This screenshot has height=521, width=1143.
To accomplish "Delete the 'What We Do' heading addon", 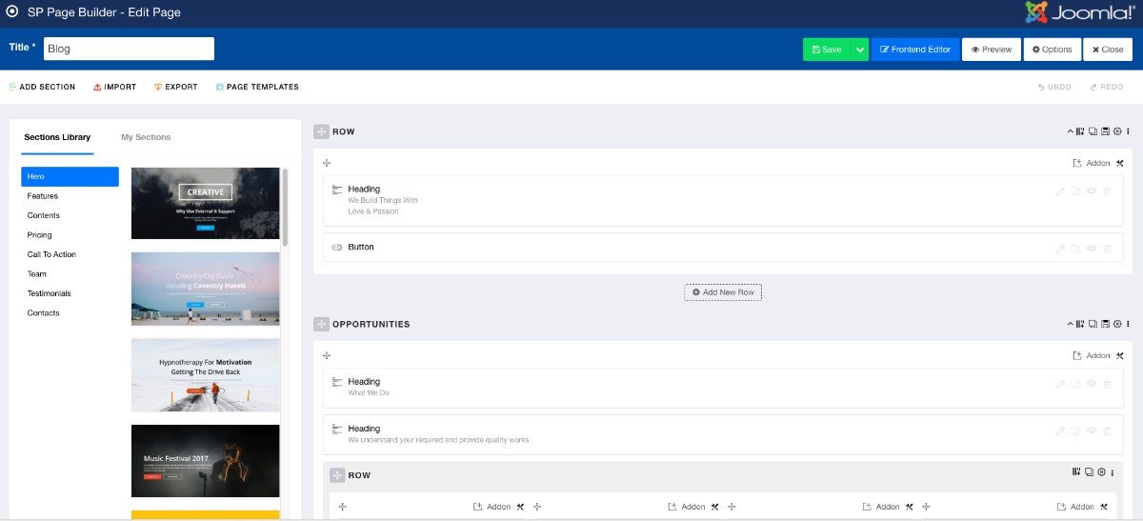I will click(1107, 384).
